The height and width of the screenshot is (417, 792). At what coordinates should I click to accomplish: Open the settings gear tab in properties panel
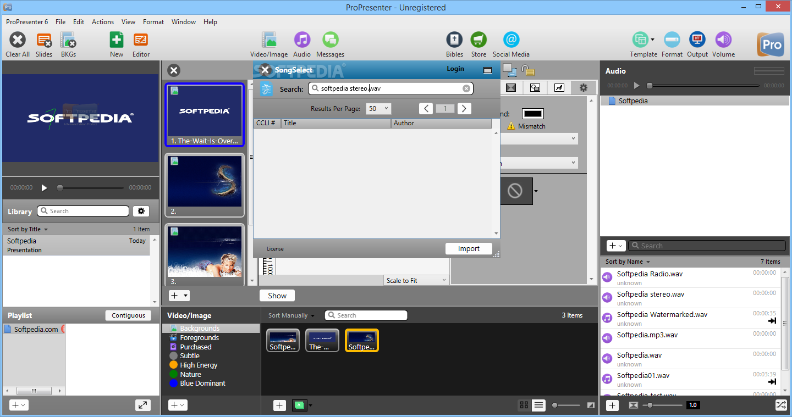click(584, 88)
